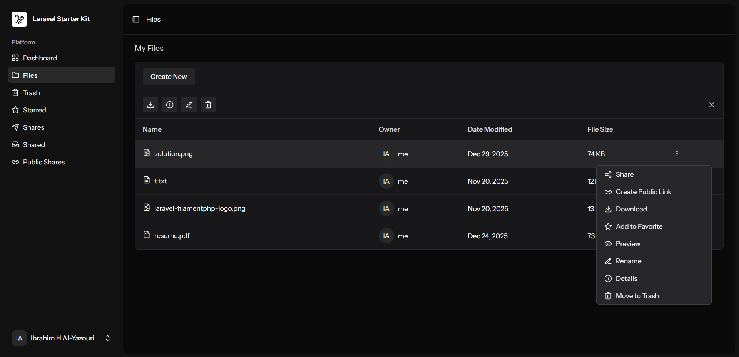Open Dashboard in the sidebar

point(62,58)
